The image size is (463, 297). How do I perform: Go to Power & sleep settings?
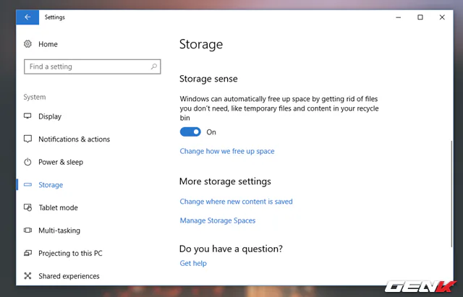coord(61,162)
